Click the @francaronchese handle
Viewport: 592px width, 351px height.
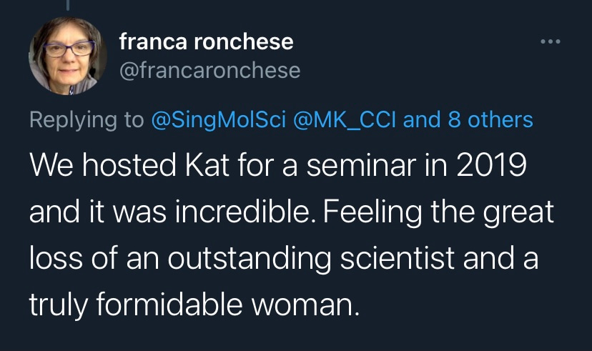point(209,70)
